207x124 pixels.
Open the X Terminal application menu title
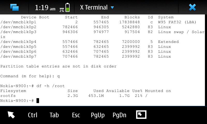tap(94, 7)
